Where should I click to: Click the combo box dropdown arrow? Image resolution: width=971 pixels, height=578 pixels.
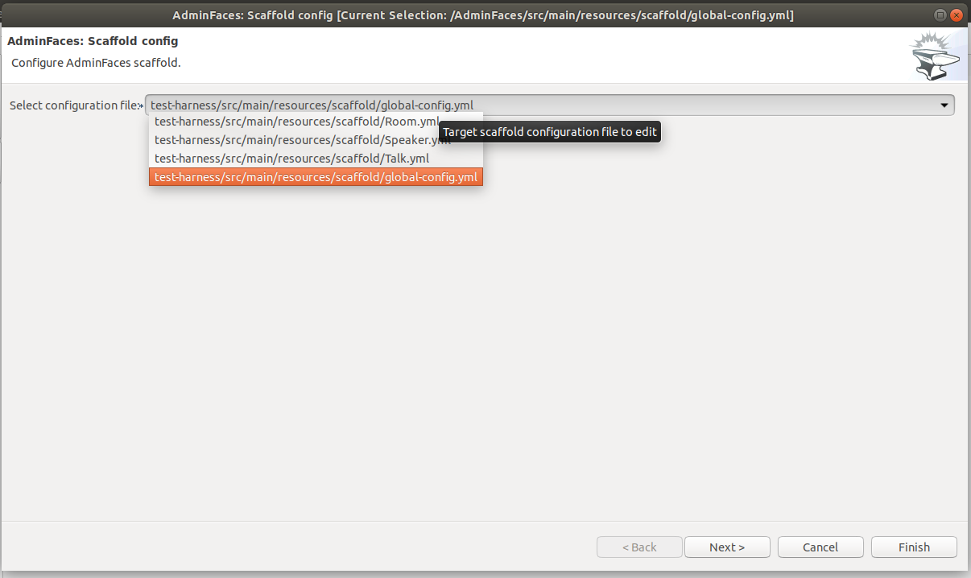[944, 105]
